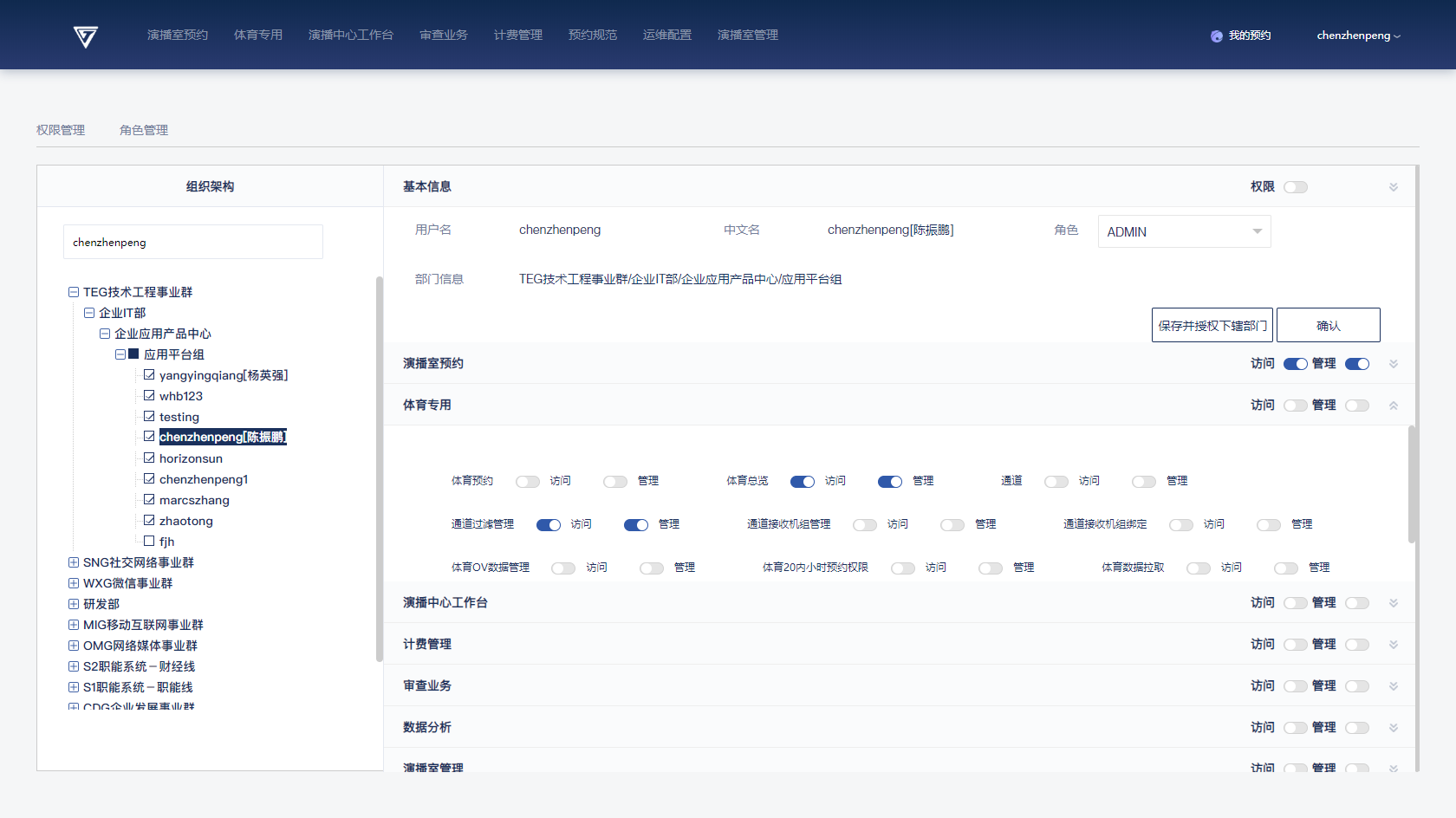
Task: Check the fjh user checkbox
Action: click(149, 541)
